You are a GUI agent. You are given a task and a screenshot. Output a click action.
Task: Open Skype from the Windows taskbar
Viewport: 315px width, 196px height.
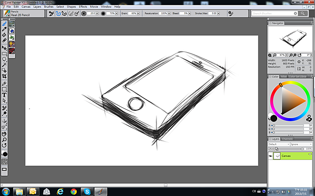point(87,192)
